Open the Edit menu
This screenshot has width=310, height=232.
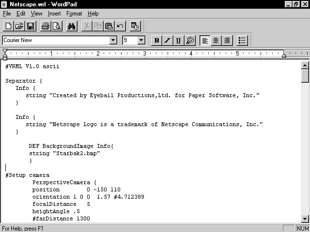pos(21,14)
